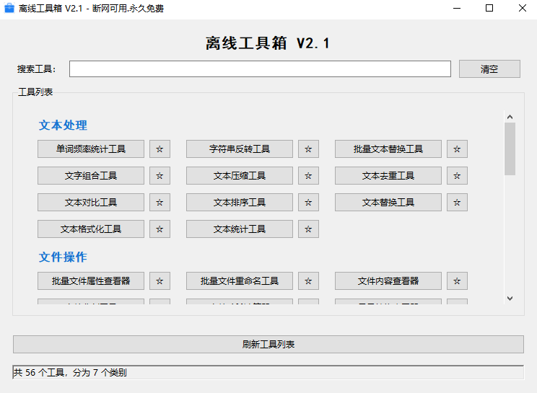537x393 pixels.
Task: Star the 字符串反转工具 entry
Action: coord(308,149)
